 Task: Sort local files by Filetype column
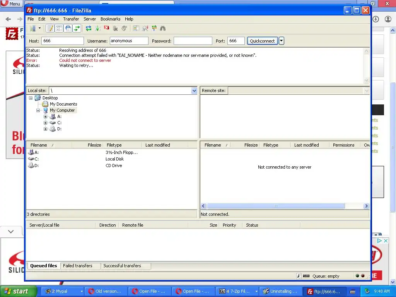[x=122, y=145]
